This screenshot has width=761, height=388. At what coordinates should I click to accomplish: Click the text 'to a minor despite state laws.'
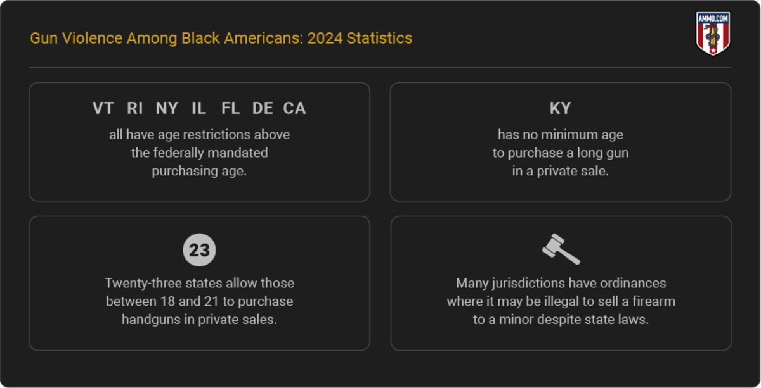[561, 320]
